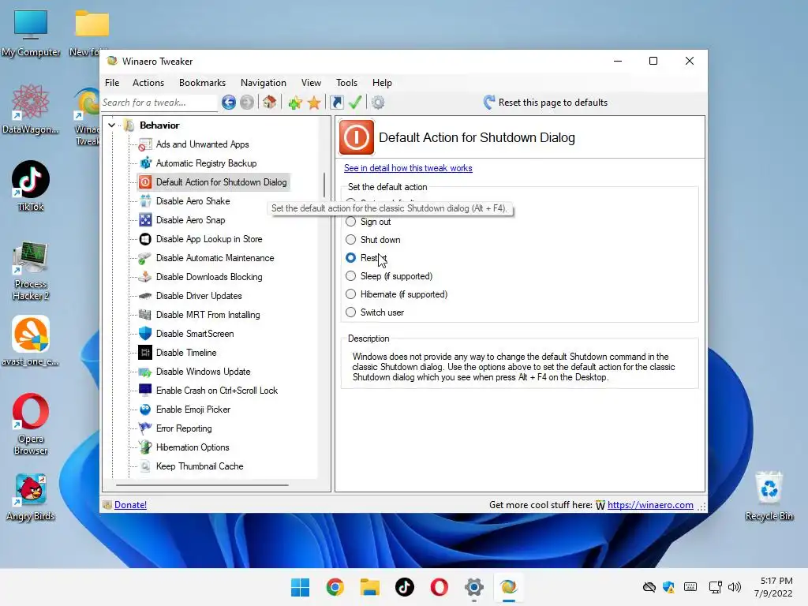Screen dimensions: 808x606
Task: Open settings gear icon in Winaero toolbar
Action: 378,103
